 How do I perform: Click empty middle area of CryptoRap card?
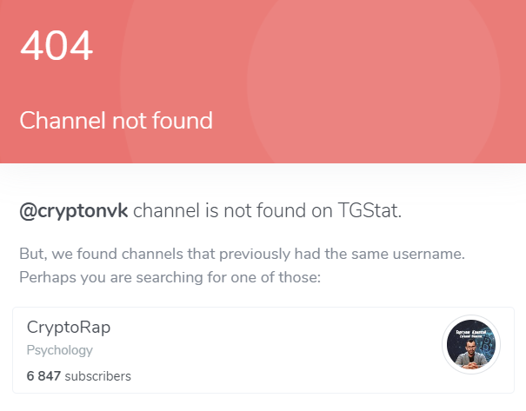pos(269,350)
